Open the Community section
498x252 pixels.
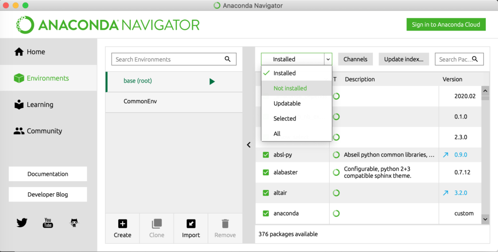click(x=48, y=131)
